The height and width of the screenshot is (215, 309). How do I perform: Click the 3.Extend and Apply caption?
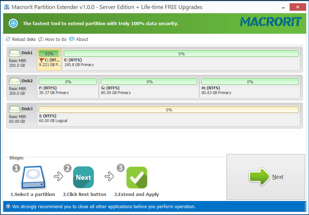[x=137, y=194]
